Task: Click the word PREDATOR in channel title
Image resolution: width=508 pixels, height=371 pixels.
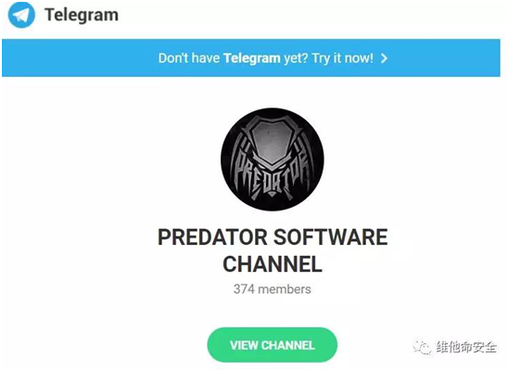Action: (x=212, y=237)
